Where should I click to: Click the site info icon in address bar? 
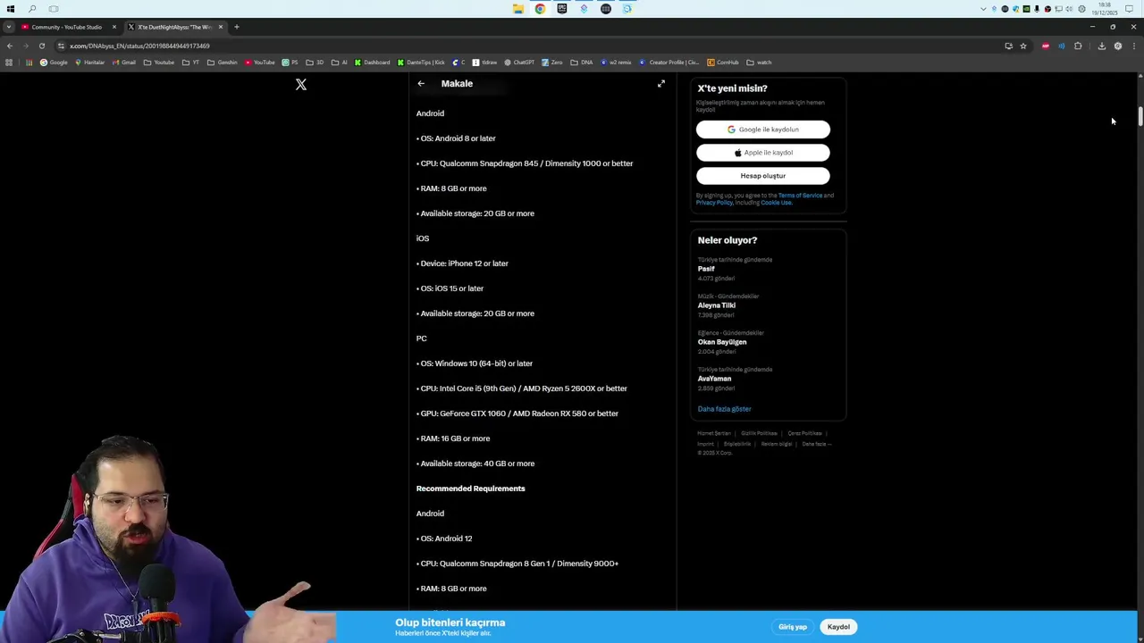61,46
